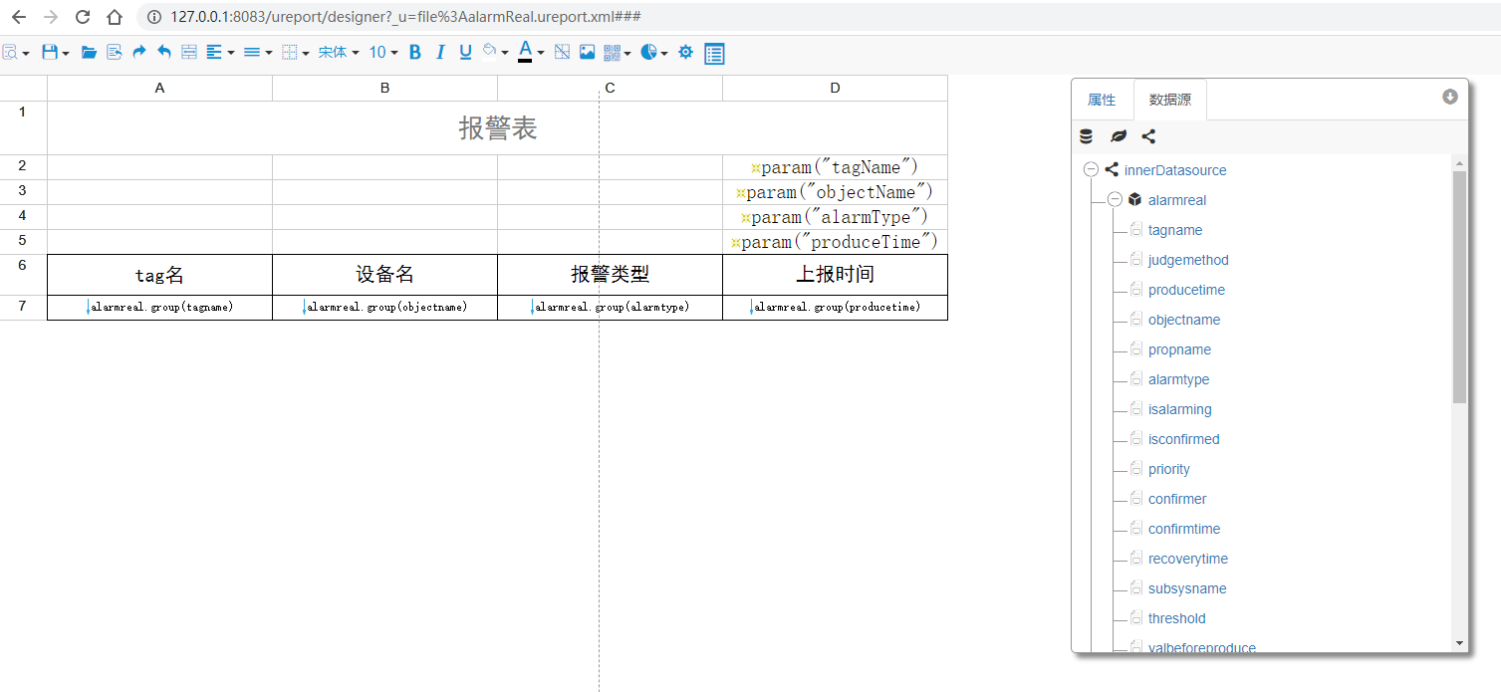The width and height of the screenshot is (1501, 692).
Task: Select the alarmtype field
Action: click(x=1178, y=379)
